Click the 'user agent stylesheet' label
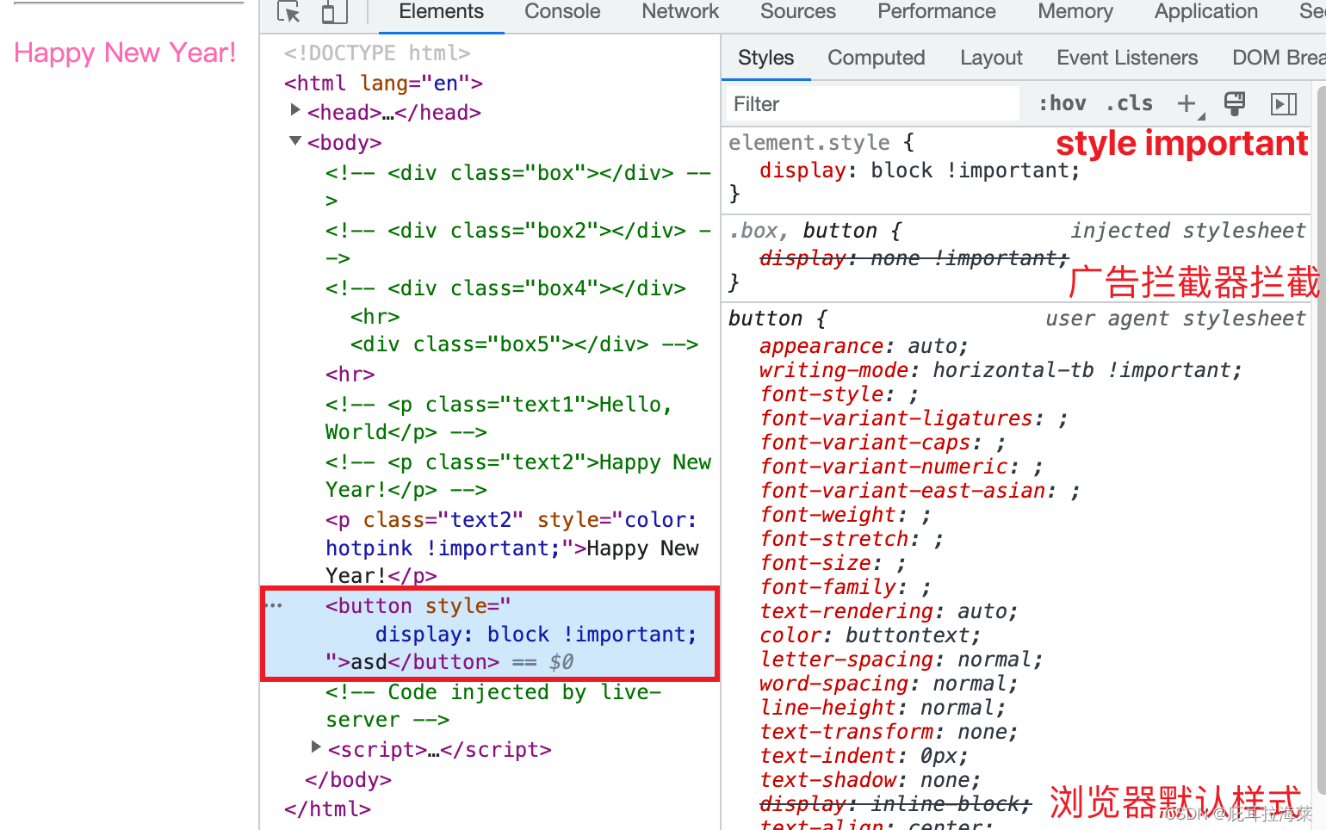This screenshot has width=1326, height=830. click(1175, 319)
